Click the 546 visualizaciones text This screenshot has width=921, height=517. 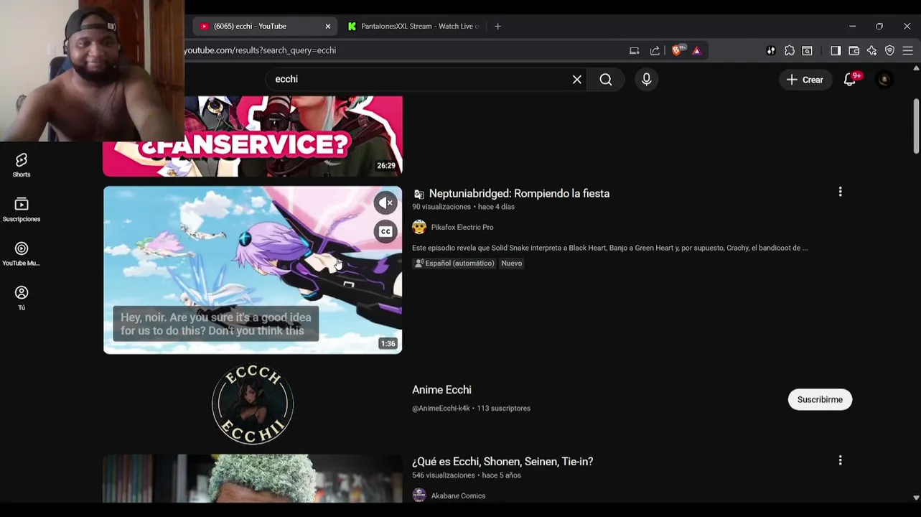click(x=444, y=475)
